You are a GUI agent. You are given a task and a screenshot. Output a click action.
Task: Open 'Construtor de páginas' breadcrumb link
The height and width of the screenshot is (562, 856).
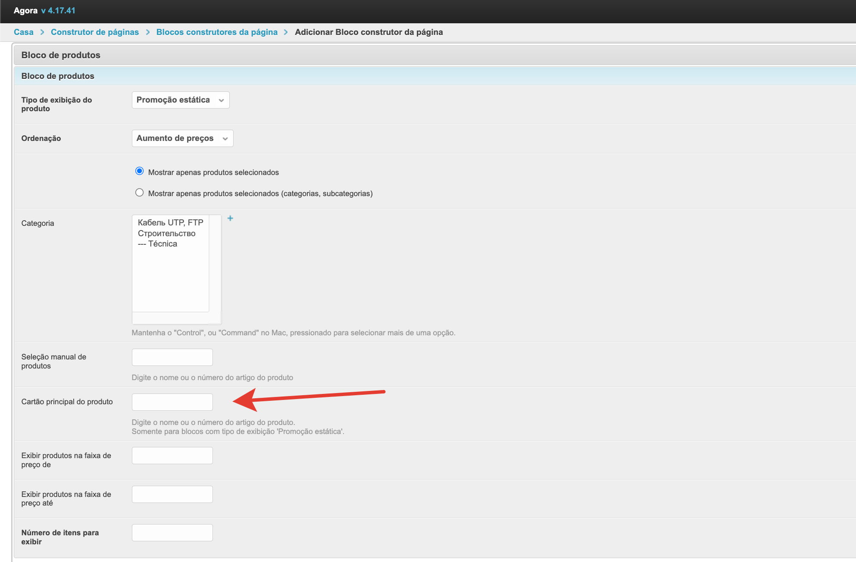(95, 32)
